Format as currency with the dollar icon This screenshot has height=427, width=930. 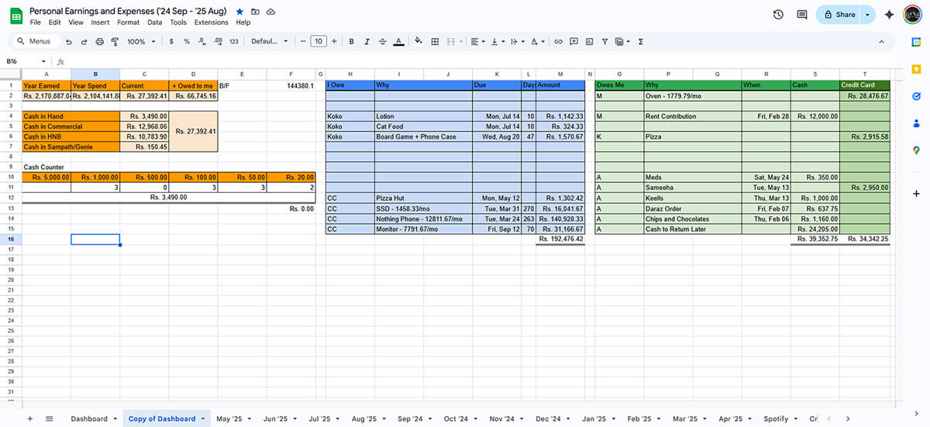pyautogui.click(x=171, y=41)
